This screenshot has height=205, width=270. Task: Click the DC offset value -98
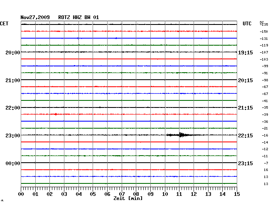(265, 80)
